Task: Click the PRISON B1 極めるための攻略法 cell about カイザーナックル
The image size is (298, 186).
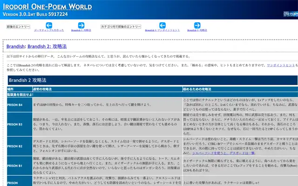Action: 240,166
